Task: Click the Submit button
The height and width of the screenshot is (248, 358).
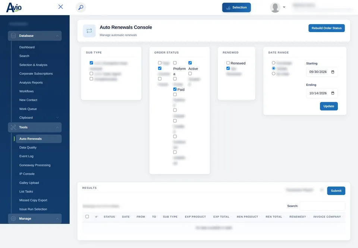Action: [x=336, y=191]
